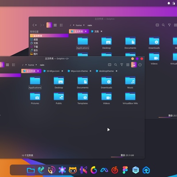Screen dimensions: 177x177
Task: Expand breadcrumb arrow before home in Dolphin <2>
Action: (x=26, y=65)
